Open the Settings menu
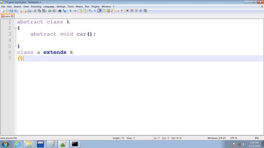This screenshot has width=264, height=148. pyautogui.click(x=61, y=7)
